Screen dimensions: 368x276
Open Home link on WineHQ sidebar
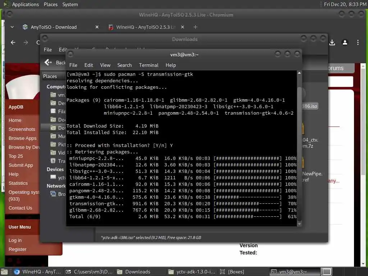pos(15,120)
